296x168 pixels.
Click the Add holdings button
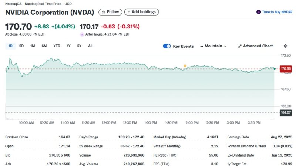point(141,12)
